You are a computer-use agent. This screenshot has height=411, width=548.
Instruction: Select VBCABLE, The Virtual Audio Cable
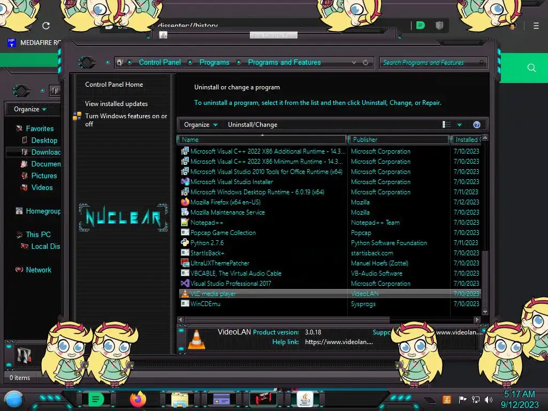[x=235, y=273]
